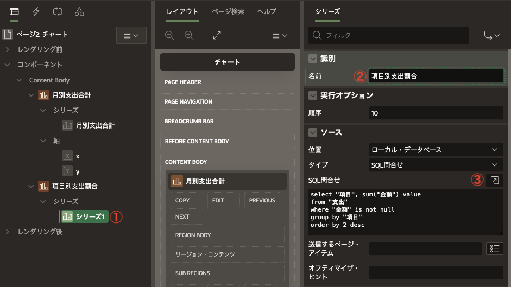Screen dimensions: 511x287
Task: Select the リージョン・コンテンツ slot
Action: (228, 254)
